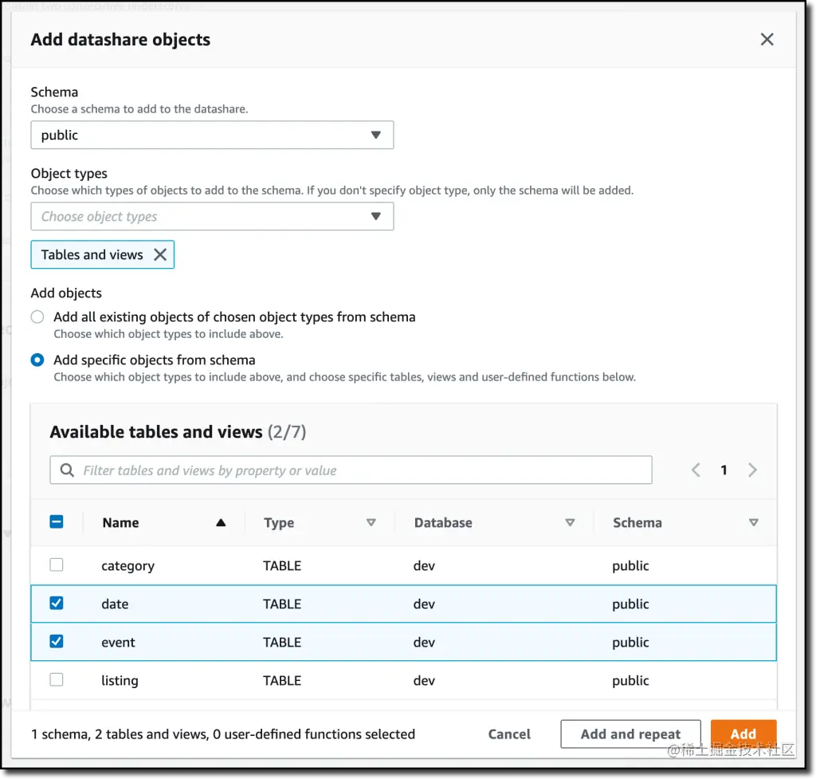The height and width of the screenshot is (779, 816).
Task: Check the listing table checkbox
Action: (x=57, y=680)
